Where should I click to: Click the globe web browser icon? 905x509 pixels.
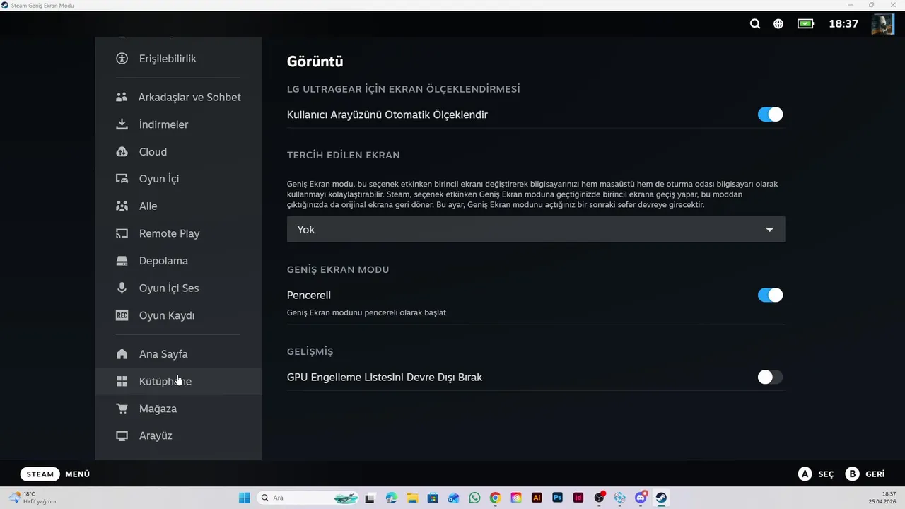click(778, 23)
